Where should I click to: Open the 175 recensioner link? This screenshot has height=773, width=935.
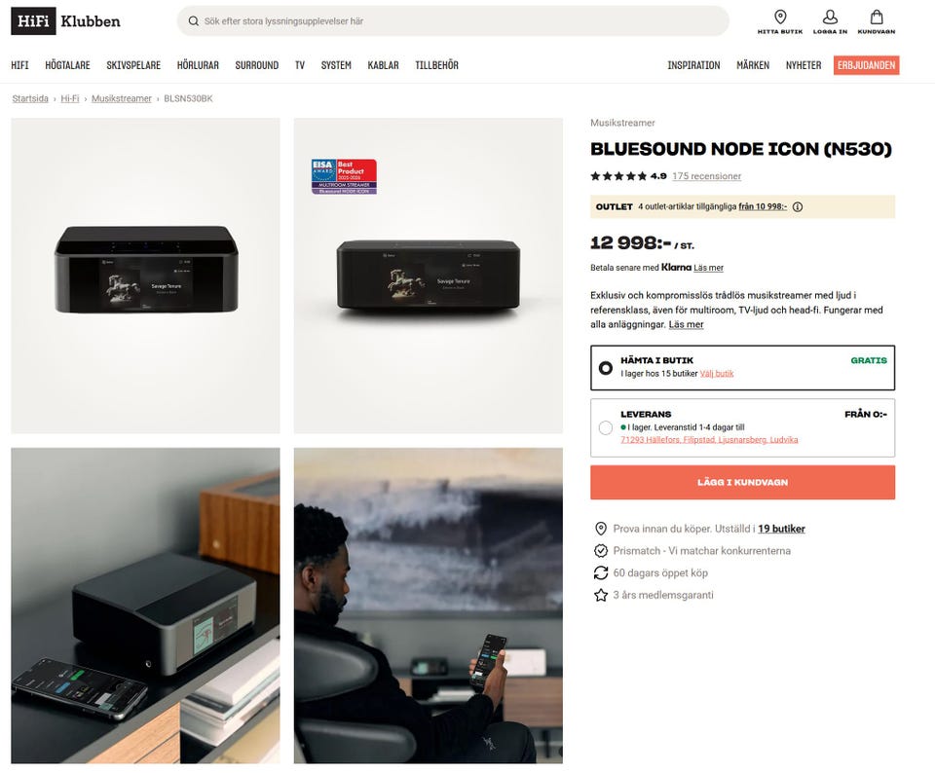click(x=707, y=176)
